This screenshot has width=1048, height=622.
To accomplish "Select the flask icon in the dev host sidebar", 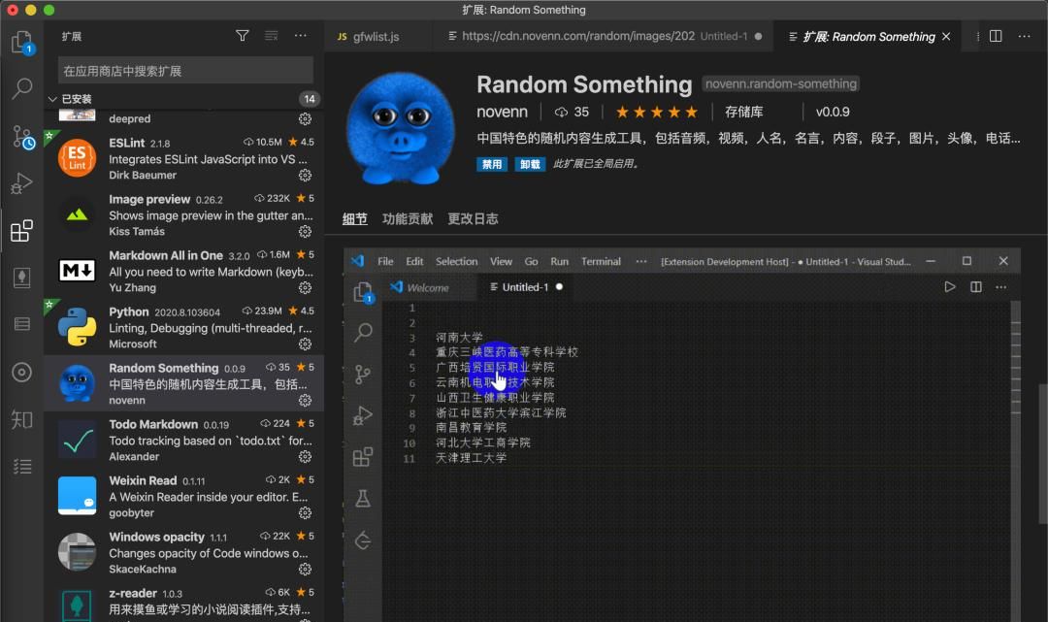I will point(362,498).
